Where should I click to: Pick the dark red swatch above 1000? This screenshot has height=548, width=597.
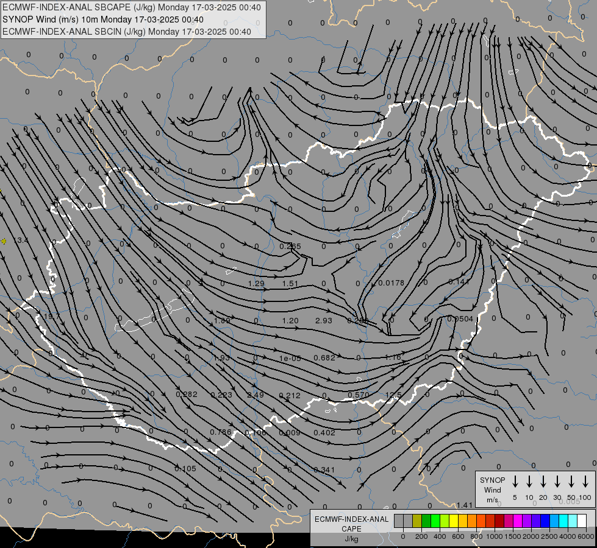click(x=499, y=521)
